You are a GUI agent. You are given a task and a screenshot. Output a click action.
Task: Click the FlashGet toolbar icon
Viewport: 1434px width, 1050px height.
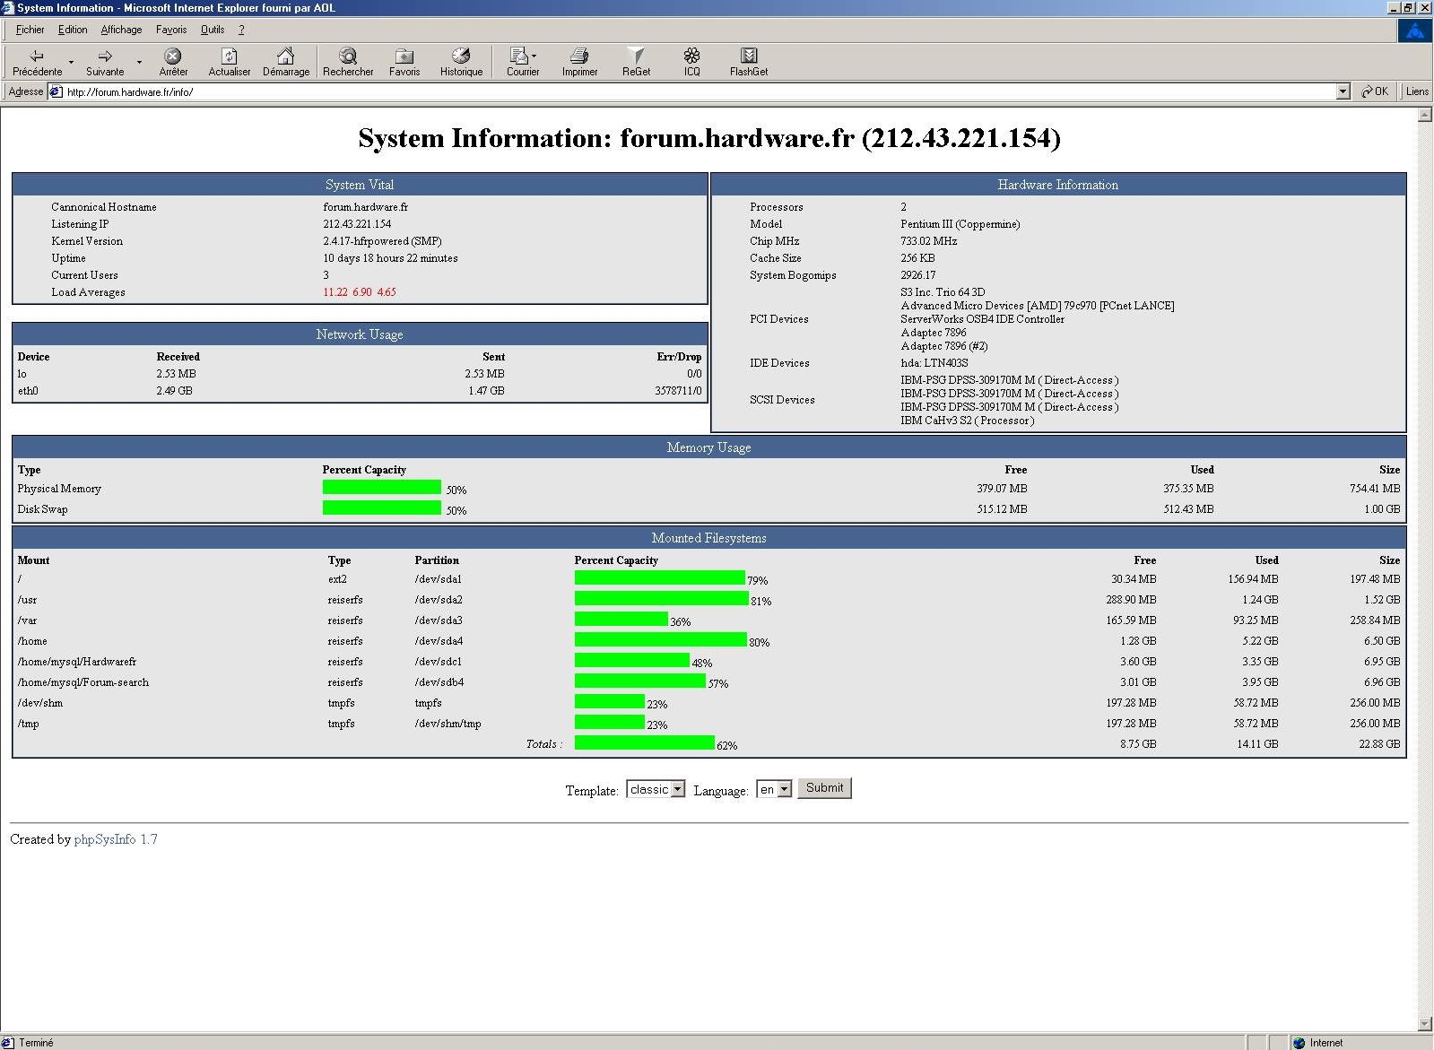tap(749, 56)
